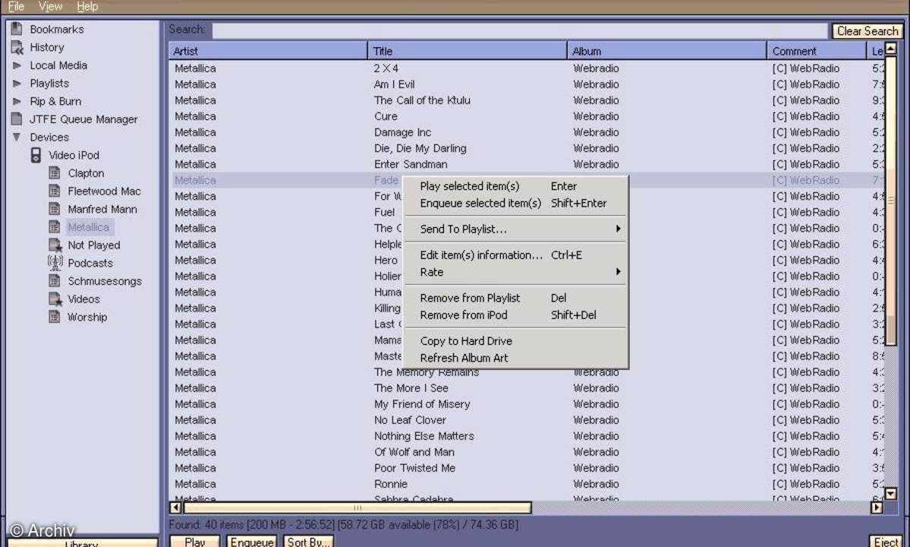910x547 pixels.
Task: Click the Library button in the sidebar
Action: click(82, 542)
